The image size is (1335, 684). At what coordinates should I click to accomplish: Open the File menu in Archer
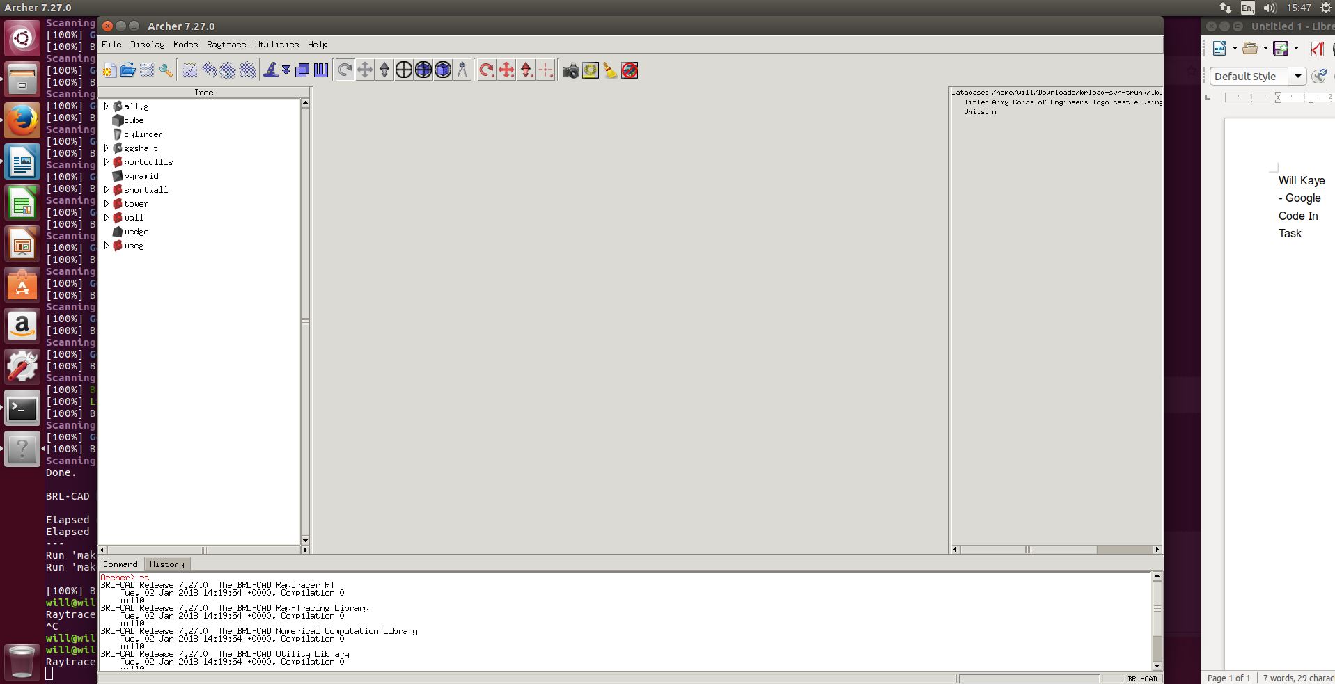(x=111, y=45)
